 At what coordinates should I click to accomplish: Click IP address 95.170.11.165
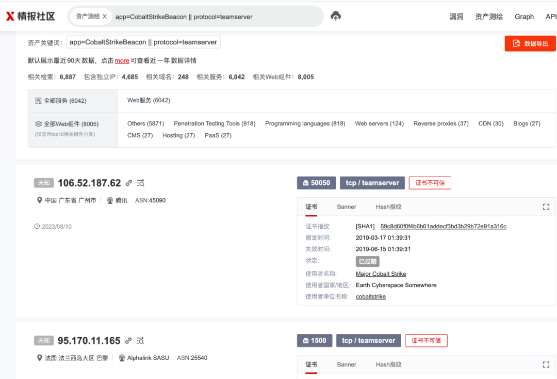click(89, 341)
